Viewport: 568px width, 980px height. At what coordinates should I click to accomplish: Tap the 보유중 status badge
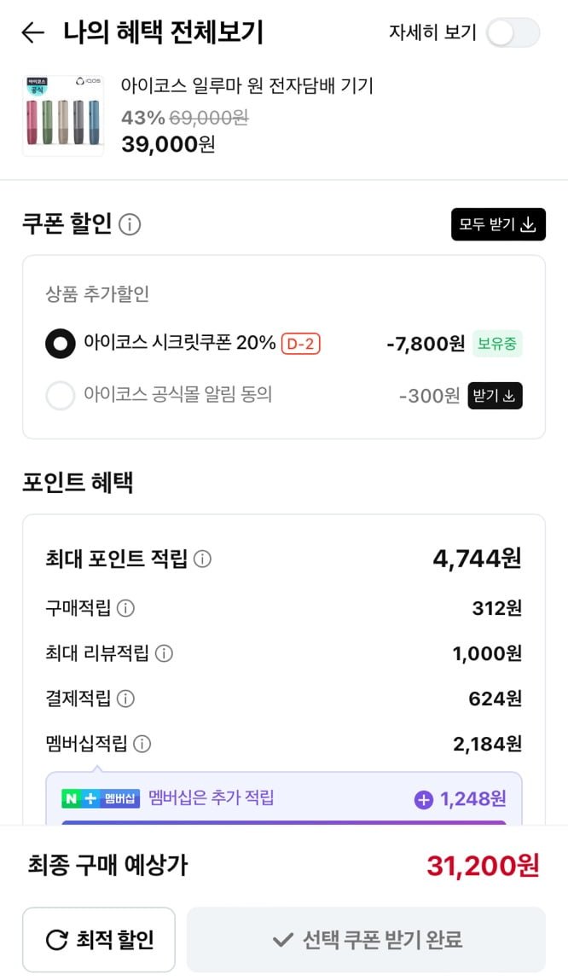(x=497, y=344)
